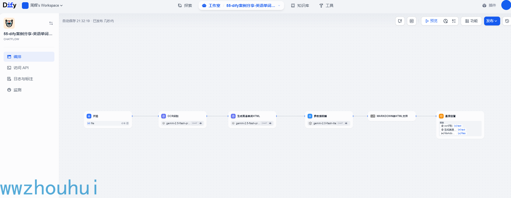Toggle the sidebar collapse settings icon
Image resolution: width=511 pixels, height=198 pixels.
pyautogui.click(x=51, y=23)
